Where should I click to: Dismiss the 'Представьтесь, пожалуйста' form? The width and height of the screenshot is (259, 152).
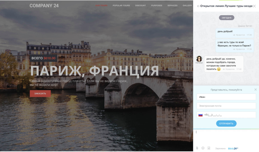[x=255, y=90]
